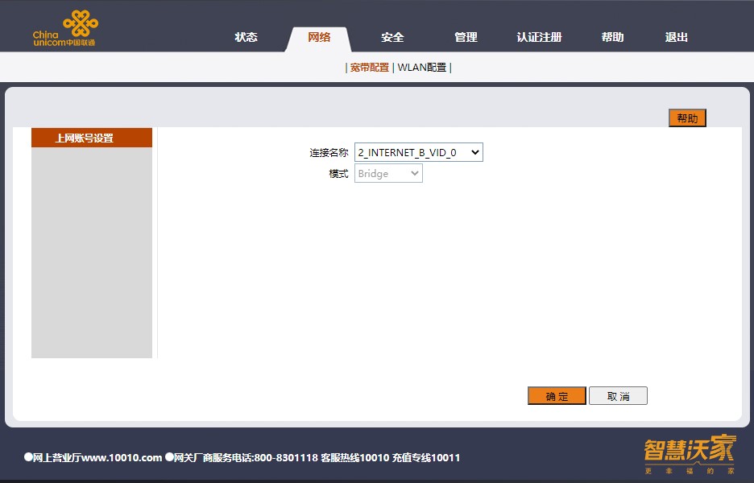Click the 连接名称 field label
The width and height of the screenshot is (754, 483).
click(329, 152)
